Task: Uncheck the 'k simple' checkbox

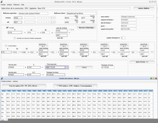Action: (x=7, y=28)
